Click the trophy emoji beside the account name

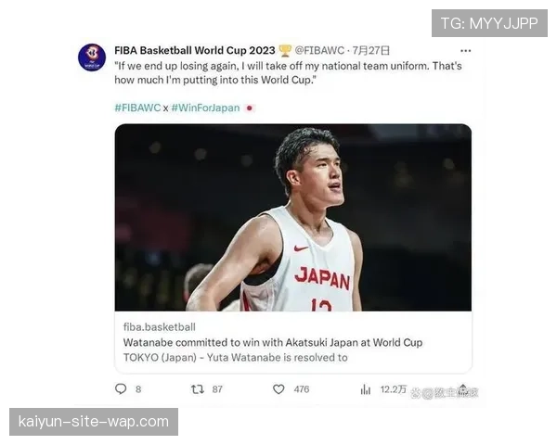(x=286, y=50)
